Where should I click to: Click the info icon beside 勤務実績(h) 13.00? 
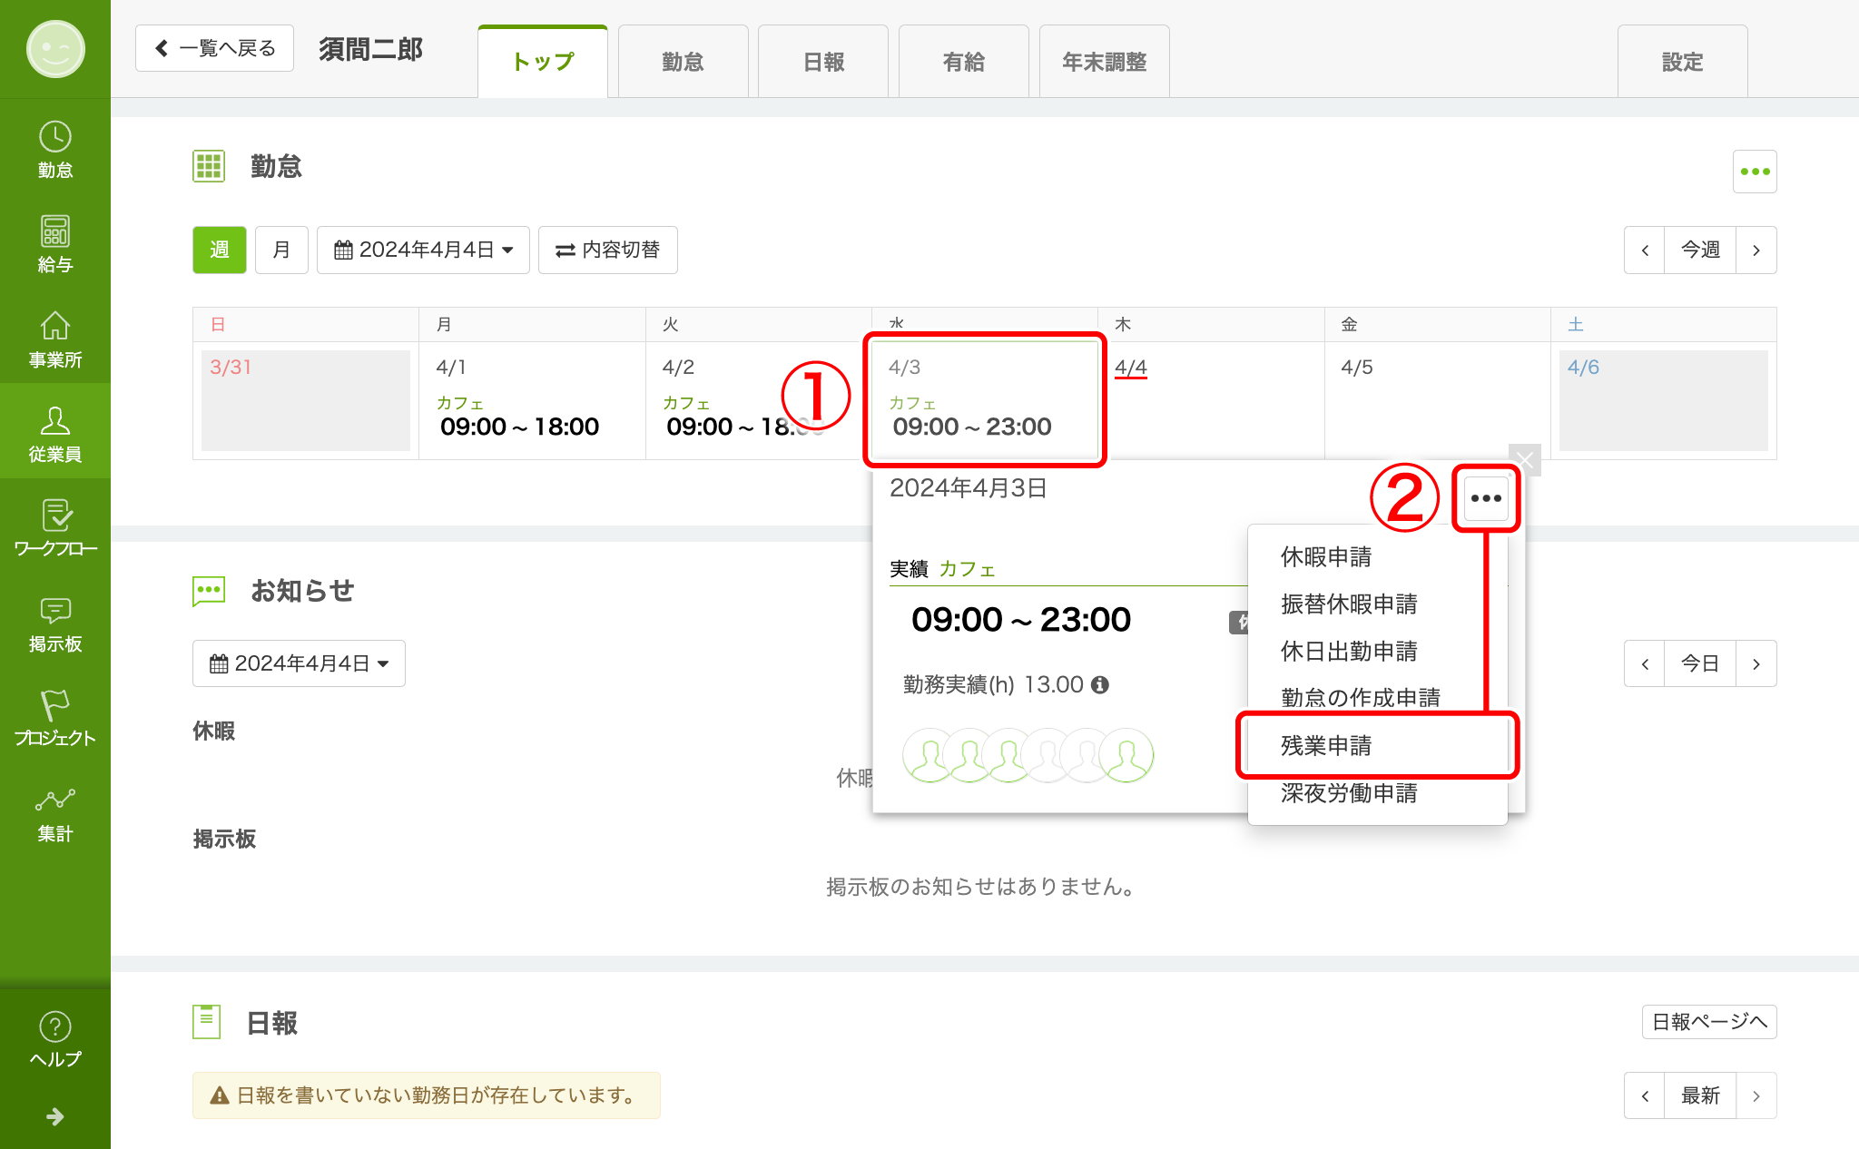[1100, 685]
